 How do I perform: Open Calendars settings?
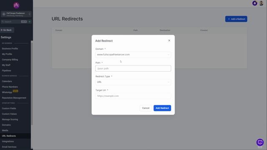pyautogui.click(x=7, y=81)
